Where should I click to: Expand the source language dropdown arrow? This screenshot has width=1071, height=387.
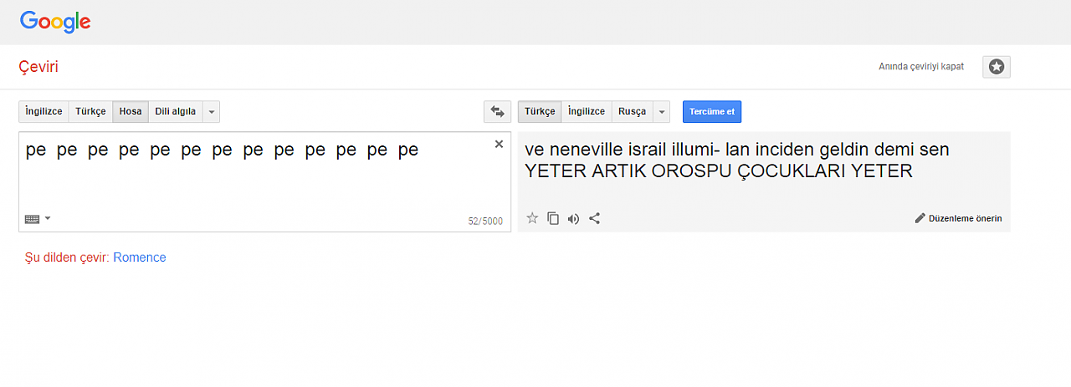coord(211,111)
